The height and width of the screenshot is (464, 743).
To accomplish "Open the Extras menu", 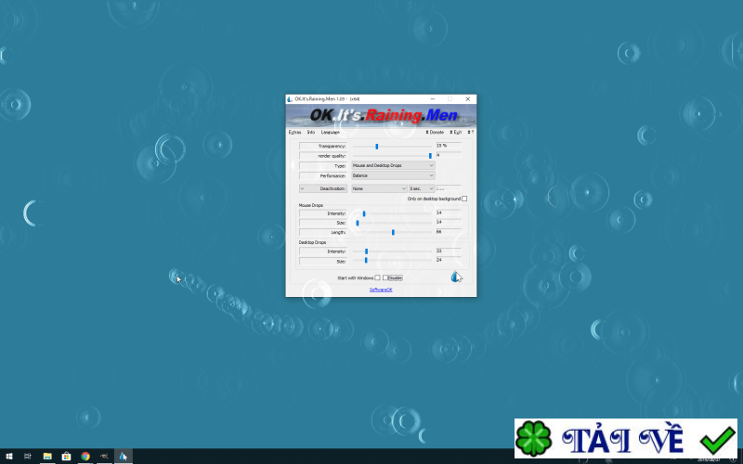I will tap(294, 132).
